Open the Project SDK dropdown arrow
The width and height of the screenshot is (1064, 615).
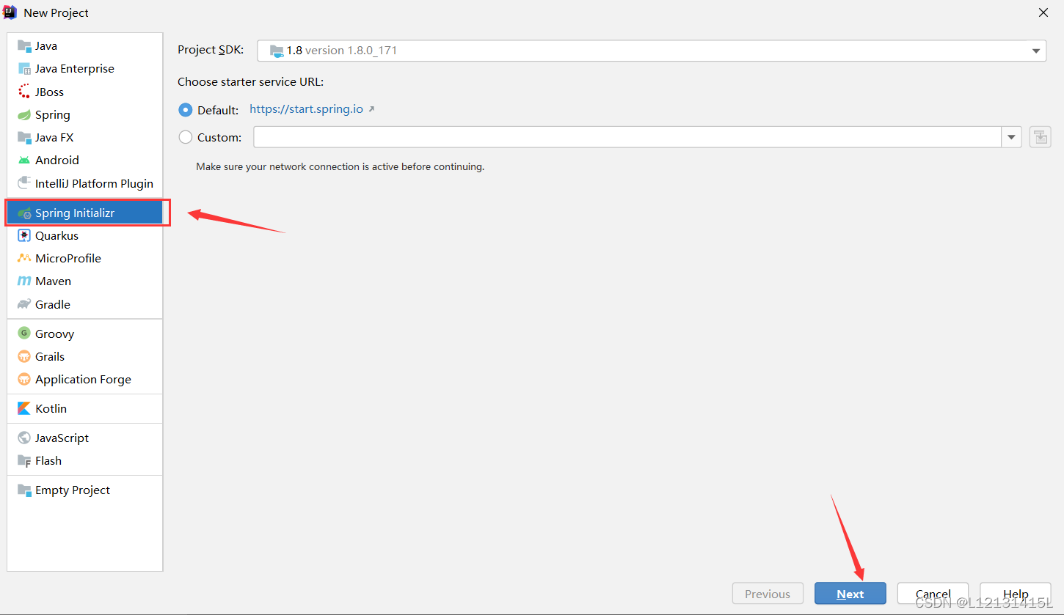tap(1036, 51)
